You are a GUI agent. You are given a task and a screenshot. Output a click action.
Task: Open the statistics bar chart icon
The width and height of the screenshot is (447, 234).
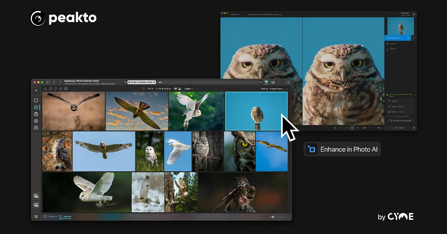click(x=273, y=82)
